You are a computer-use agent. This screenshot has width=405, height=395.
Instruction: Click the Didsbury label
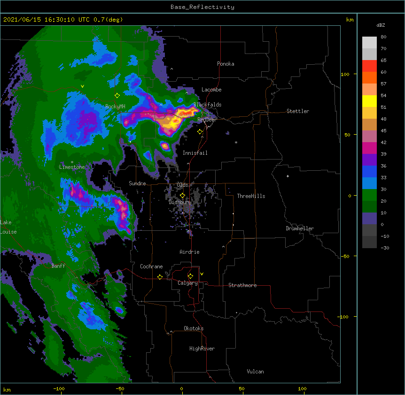tap(180, 202)
